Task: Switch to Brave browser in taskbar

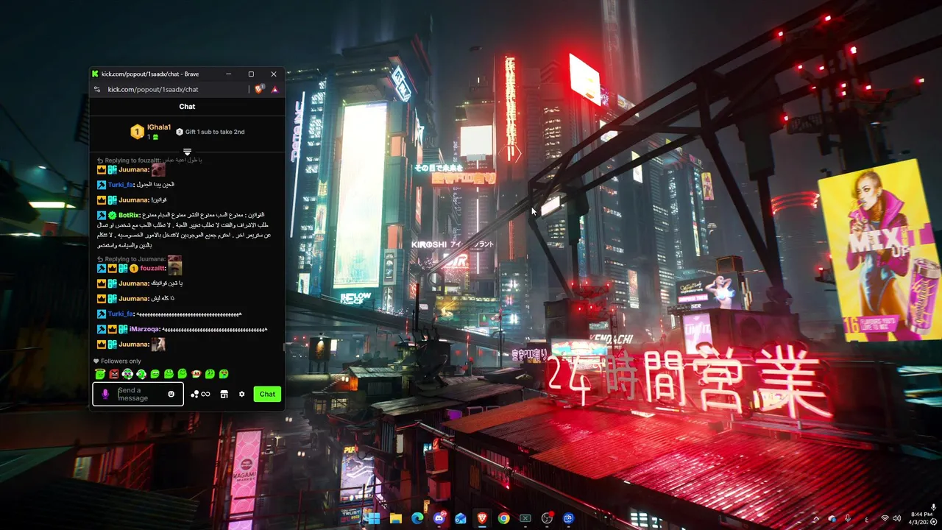Action: tap(482, 518)
